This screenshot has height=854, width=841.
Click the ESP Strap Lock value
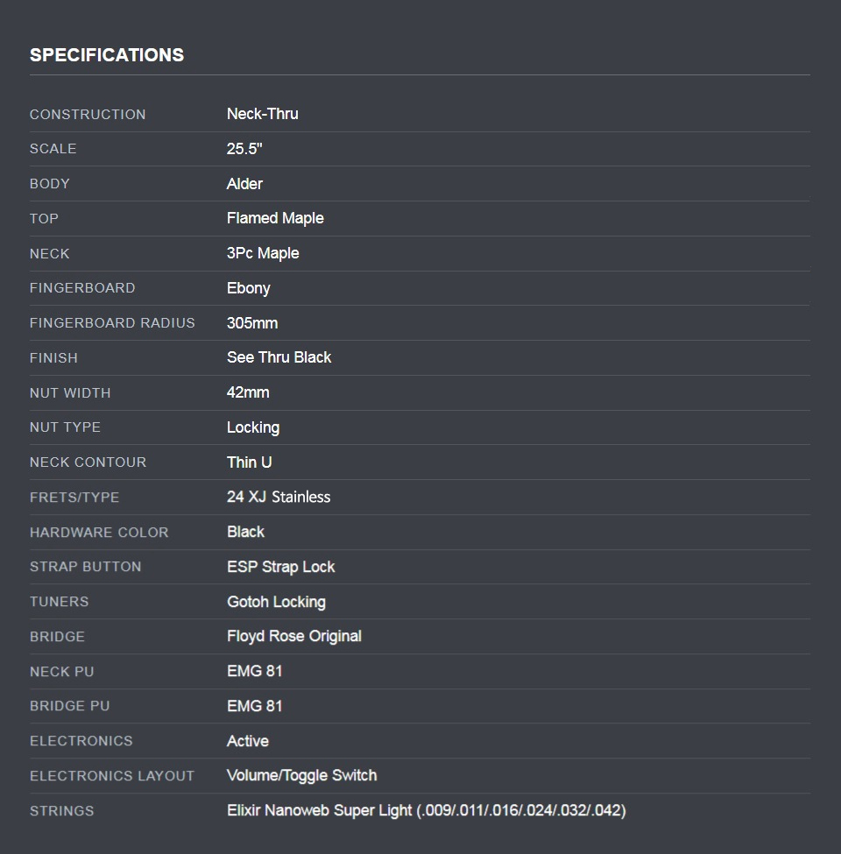coord(280,567)
